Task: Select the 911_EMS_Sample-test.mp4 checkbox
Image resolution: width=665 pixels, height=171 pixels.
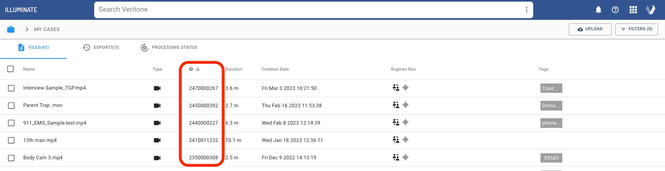Action: point(11,123)
